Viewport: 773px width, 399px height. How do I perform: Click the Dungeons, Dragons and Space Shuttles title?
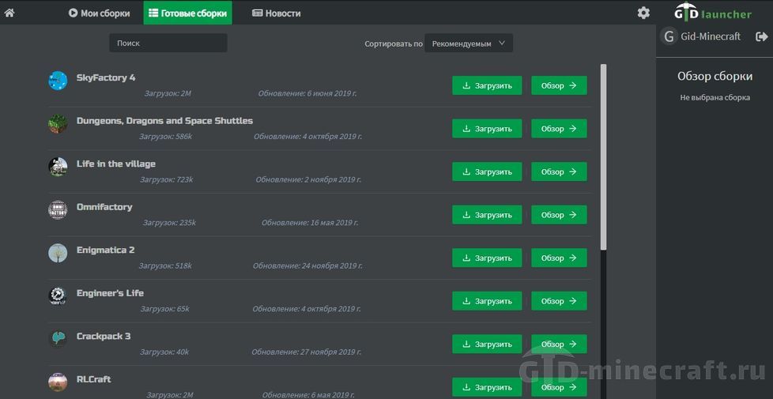[x=164, y=121]
